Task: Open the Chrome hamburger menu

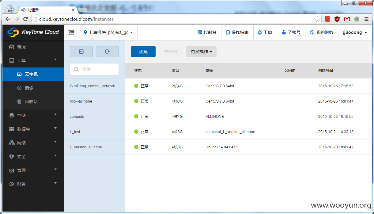Action: tap(366, 19)
